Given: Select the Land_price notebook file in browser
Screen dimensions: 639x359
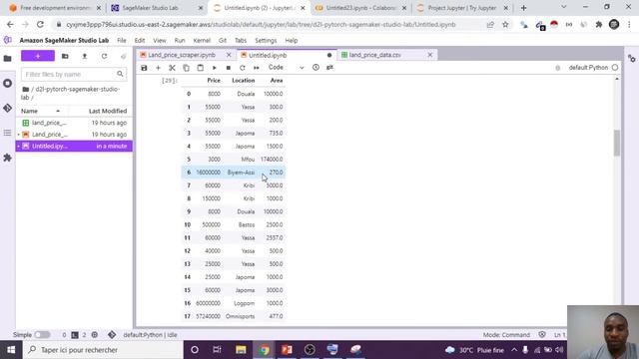Looking at the screenshot, I should coord(74,135).
